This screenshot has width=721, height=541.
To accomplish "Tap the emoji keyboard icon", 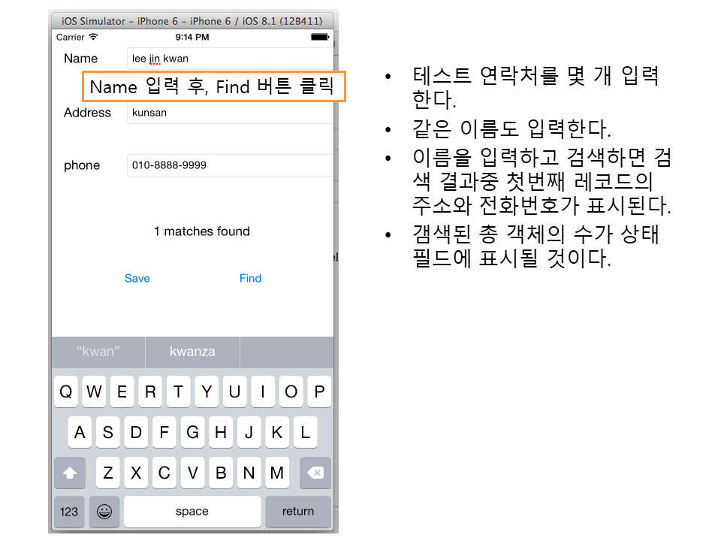I will click(104, 512).
